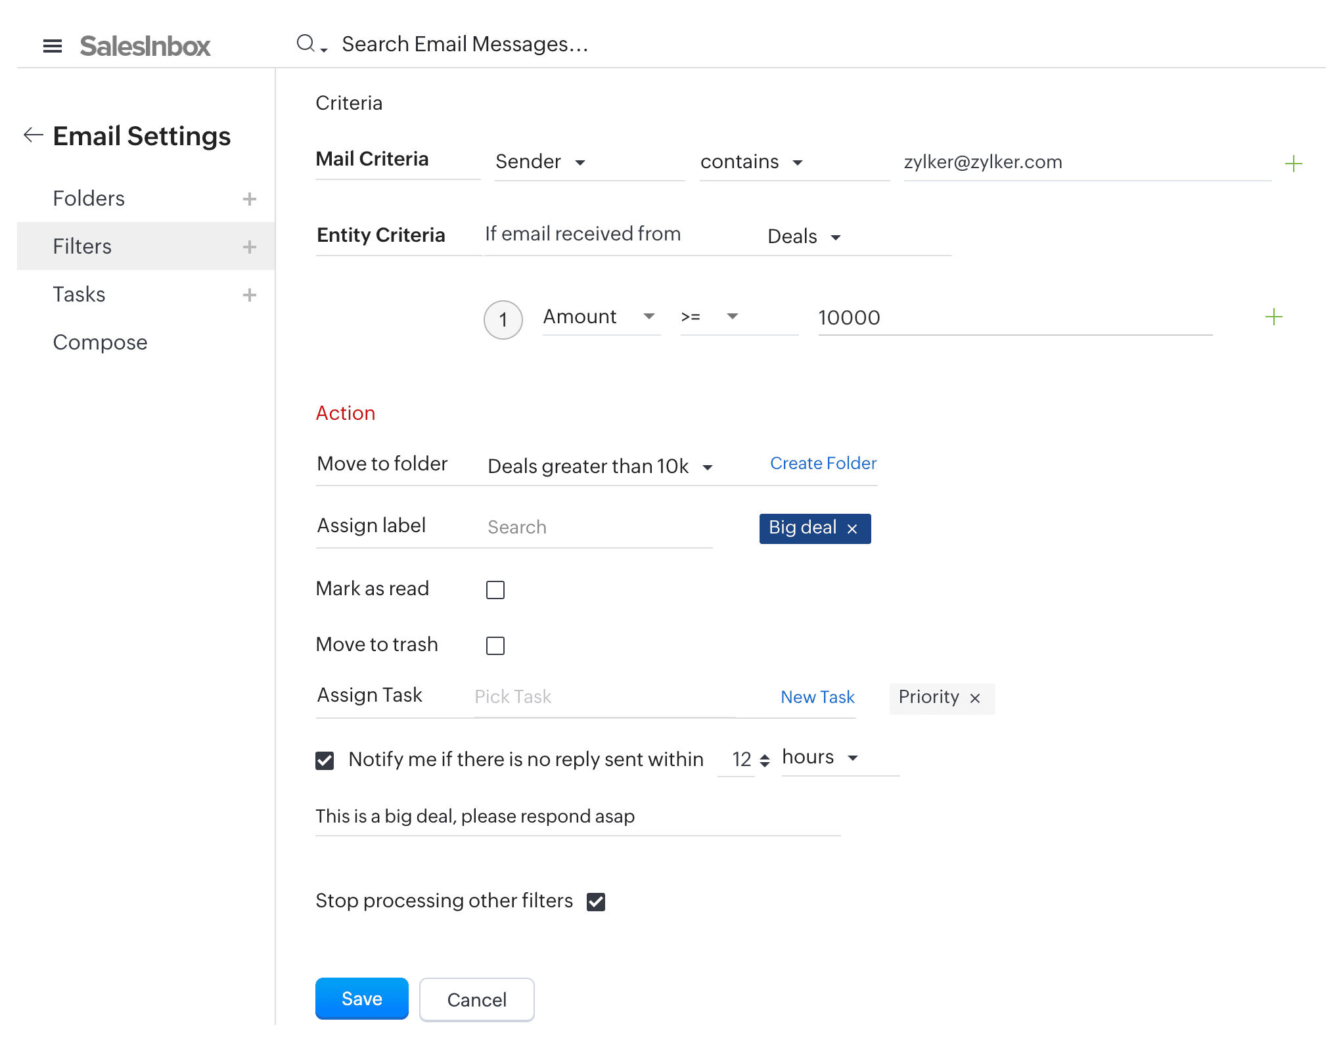Image resolution: width=1343 pixels, height=1042 pixels.
Task: Remove the Priority task tag
Action: tap(975, 698)
